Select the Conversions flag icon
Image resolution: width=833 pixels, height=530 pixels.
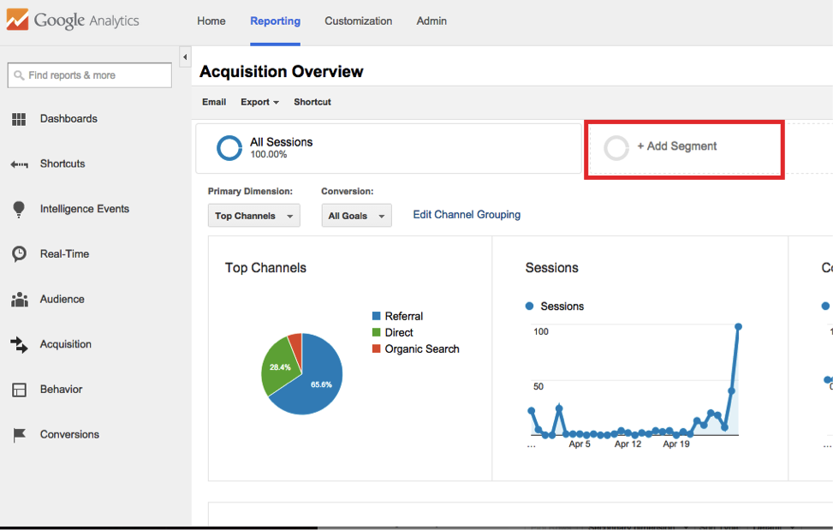coord(19,434)
